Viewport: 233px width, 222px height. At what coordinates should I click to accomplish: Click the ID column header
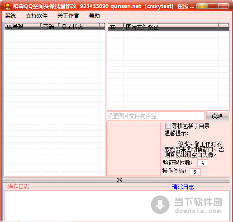(x=115, y=27)
